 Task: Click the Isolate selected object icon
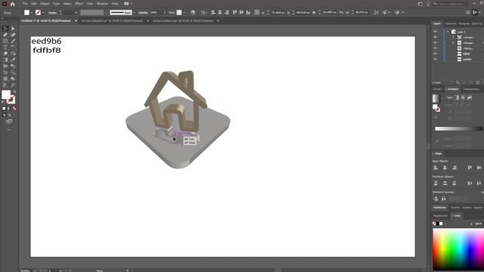pyautogui.click(x=377, y=12)
